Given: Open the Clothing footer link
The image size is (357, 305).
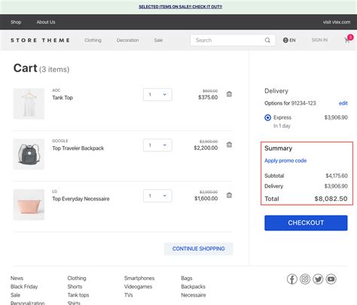Looking at the screenshot, I should [77, 278].
